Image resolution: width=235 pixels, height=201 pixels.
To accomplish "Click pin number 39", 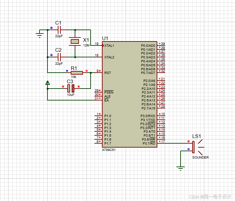I will [x=163, y=43].
